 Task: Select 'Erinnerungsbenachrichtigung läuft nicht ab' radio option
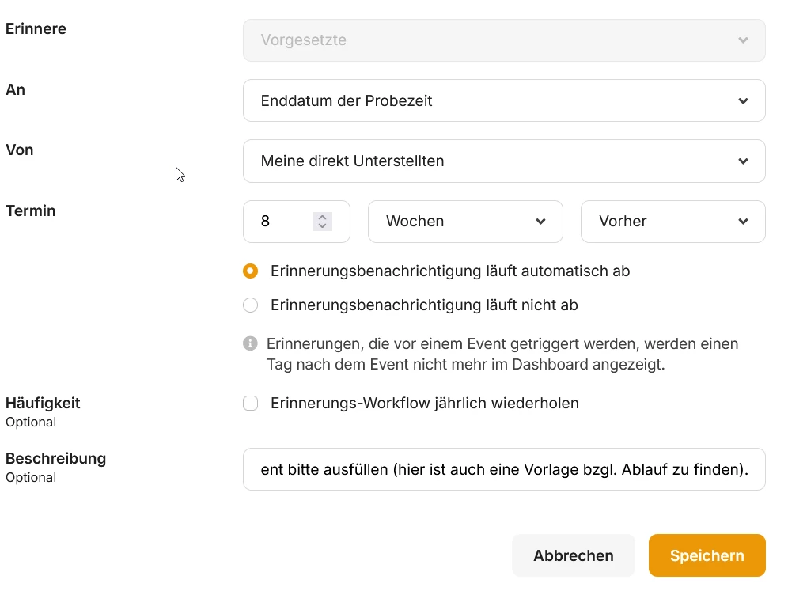[251, 305]
